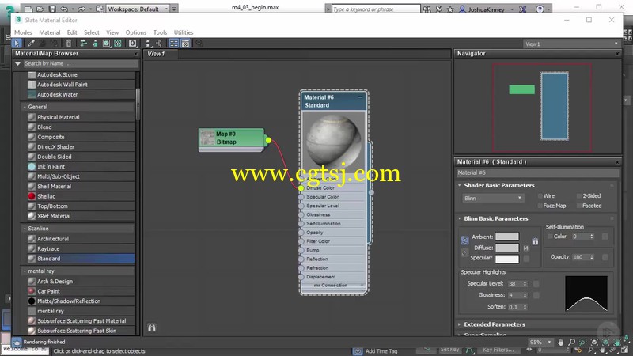
Task: Toggle Show Background in Preview icon
Action: 118,44
